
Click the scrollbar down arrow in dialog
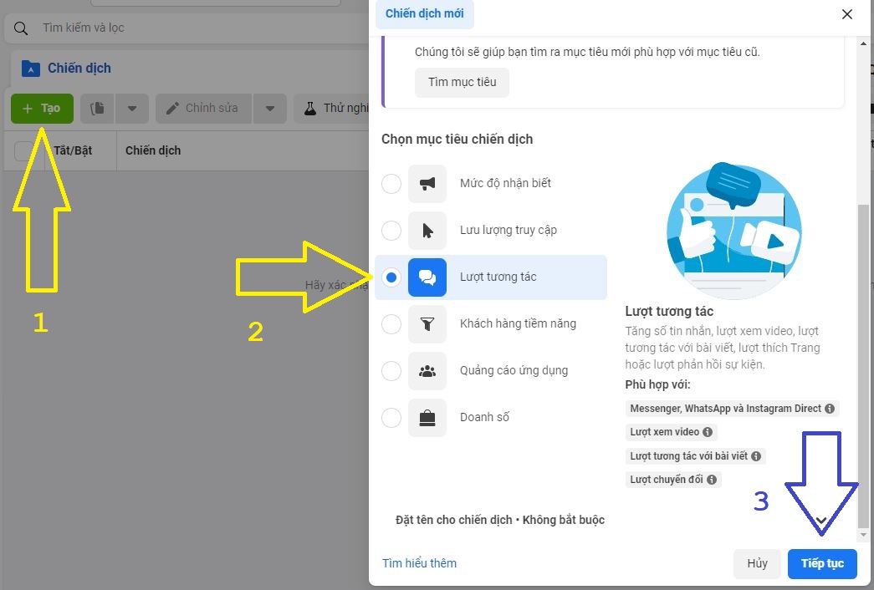click(863, 535)
